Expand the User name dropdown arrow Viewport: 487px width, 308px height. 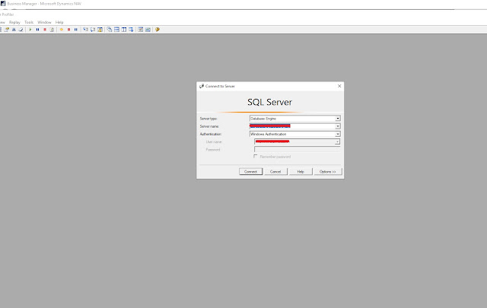tap(337, 141)
